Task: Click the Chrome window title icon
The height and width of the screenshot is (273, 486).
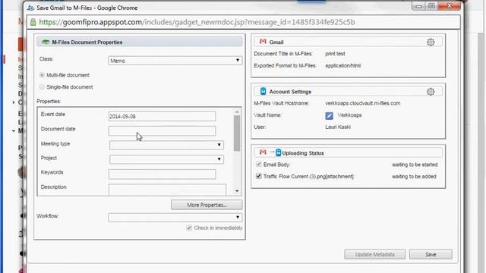Action: coord(30,8)
